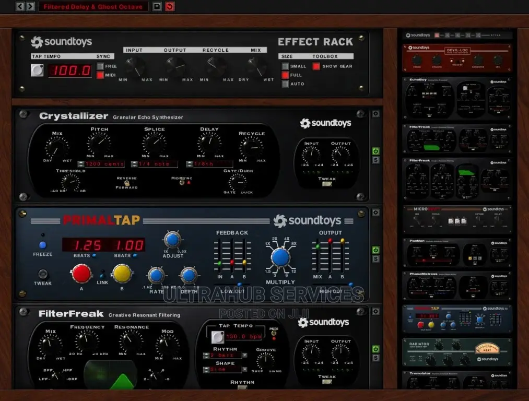Click the Crystallizer Delay knob
Image resolution: width=529 pixels, height=401 pixels.
[x=209, y=143]
